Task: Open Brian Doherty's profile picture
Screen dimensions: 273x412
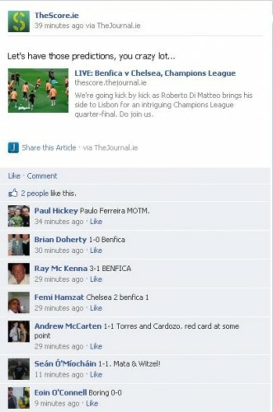Action: [19, 245]
